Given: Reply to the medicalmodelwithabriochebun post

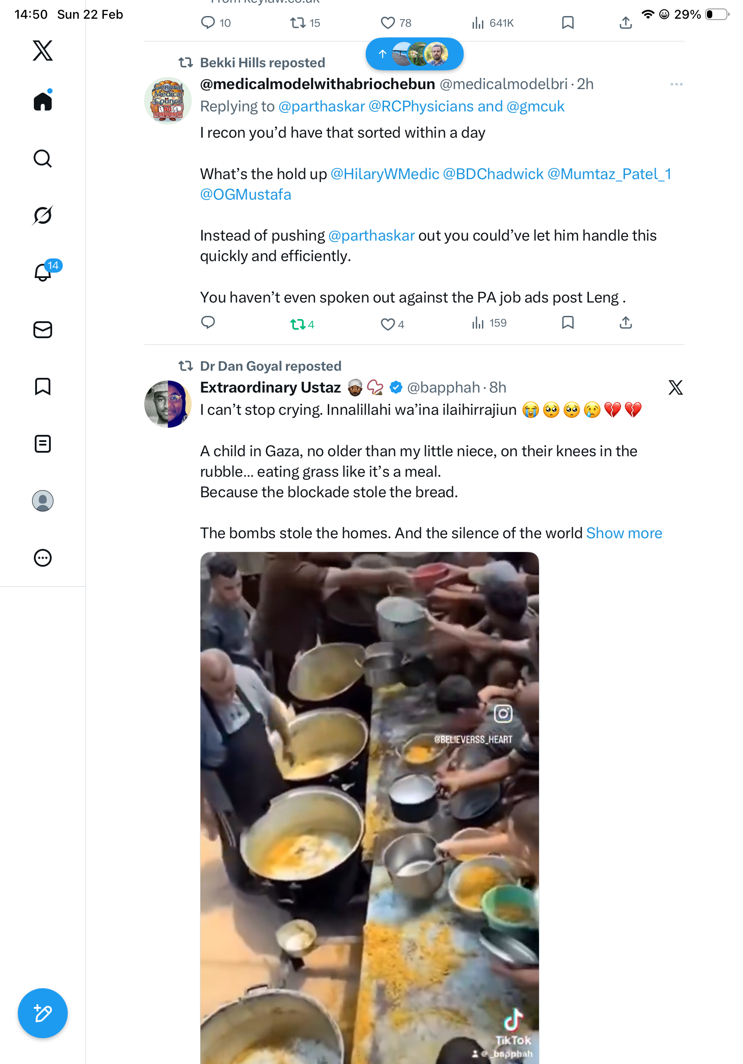Looking at the screenshot, I should tap(208, 323).
